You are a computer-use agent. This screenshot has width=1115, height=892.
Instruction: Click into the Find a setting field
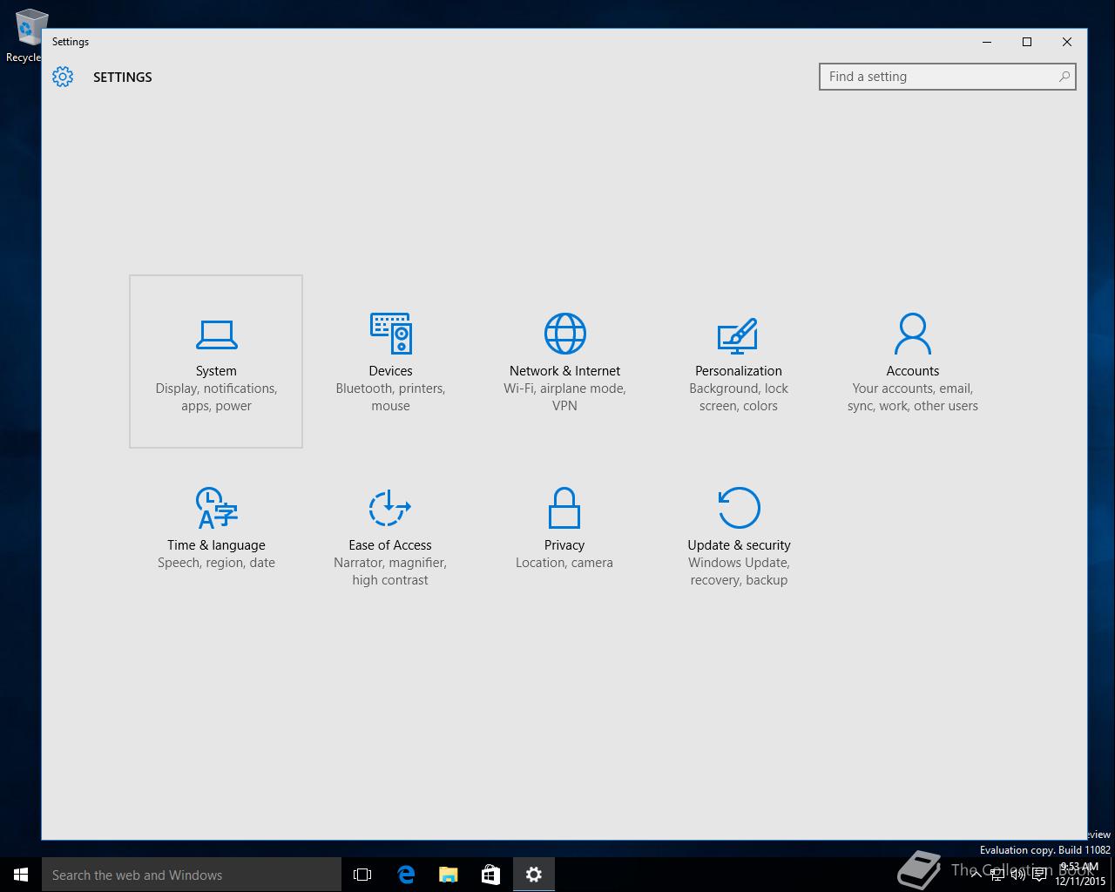coord(948,77)
